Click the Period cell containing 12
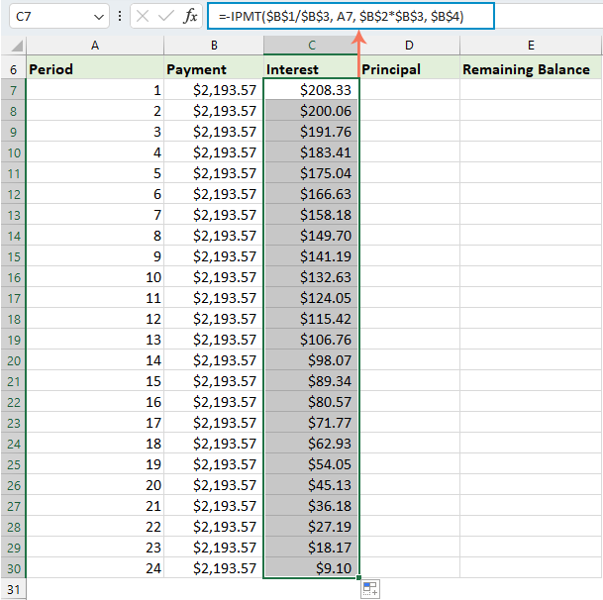Viewport: 603px width, 600px height. pos(95,319)
